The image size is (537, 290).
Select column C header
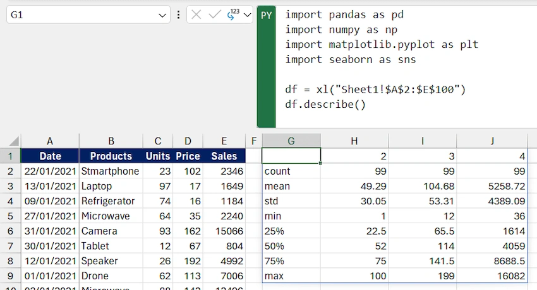click(158, 141)
